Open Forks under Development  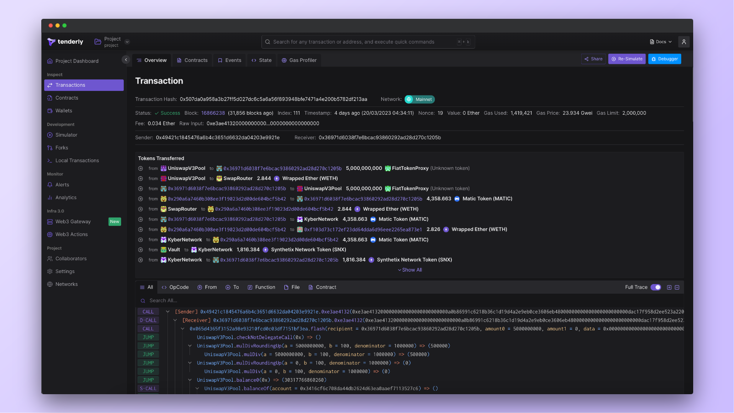[61, 147]
